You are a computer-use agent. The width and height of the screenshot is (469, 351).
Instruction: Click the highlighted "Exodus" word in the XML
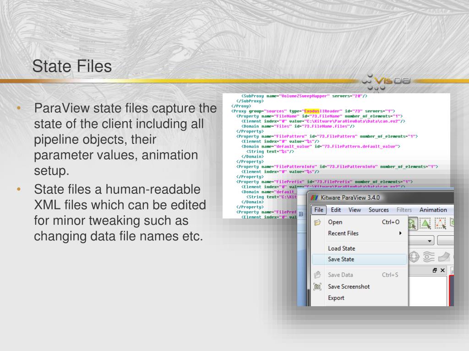(x=311, y=111)
